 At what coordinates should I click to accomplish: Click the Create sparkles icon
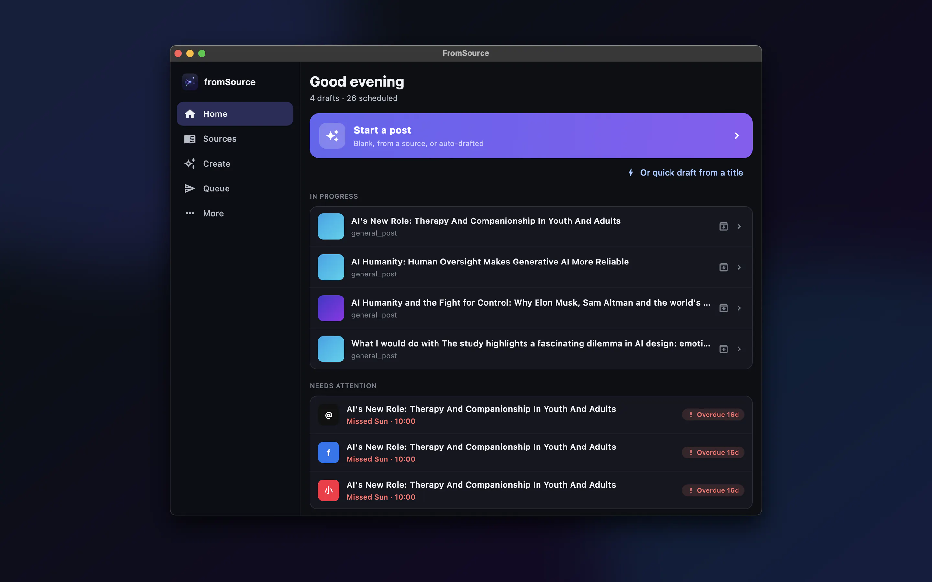pyautogui.click(x=190, y=164)
